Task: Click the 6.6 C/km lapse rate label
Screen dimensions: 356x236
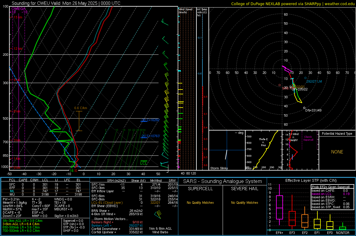Action: 81,108
